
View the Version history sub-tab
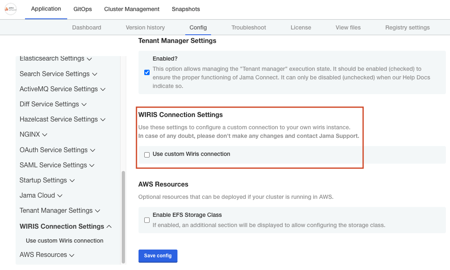(145, 27)
